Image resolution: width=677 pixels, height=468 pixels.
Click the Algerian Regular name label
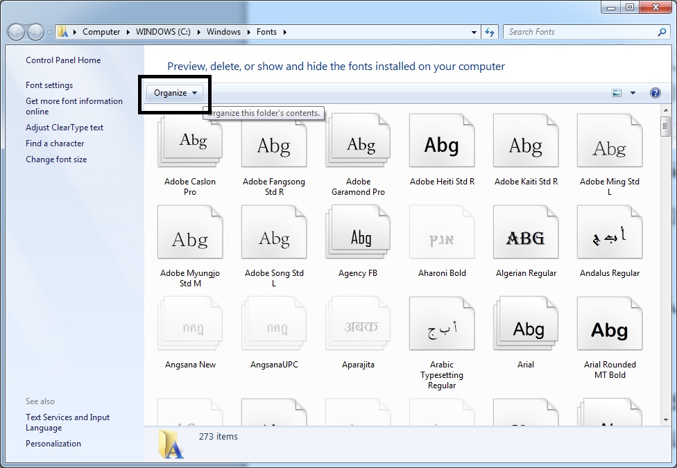pos(526,273)
